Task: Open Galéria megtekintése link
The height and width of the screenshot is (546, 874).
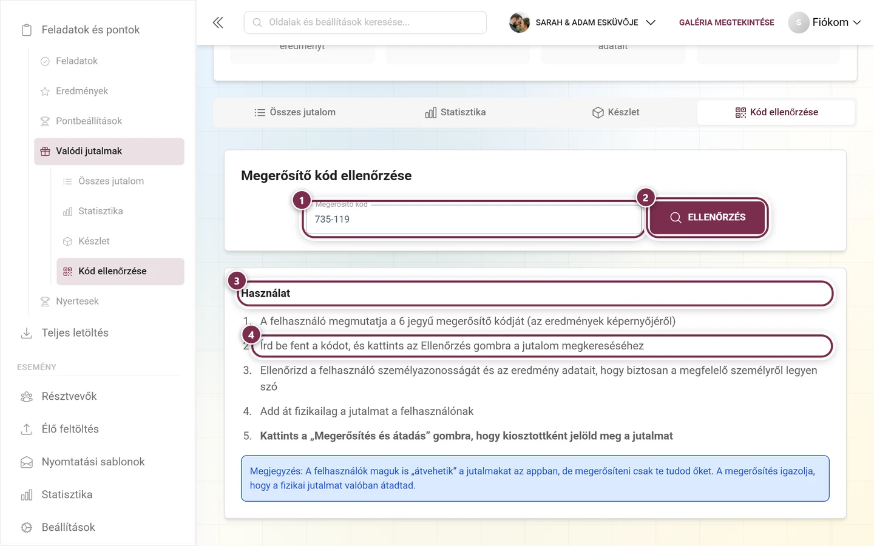Action: tap(727, 22)
